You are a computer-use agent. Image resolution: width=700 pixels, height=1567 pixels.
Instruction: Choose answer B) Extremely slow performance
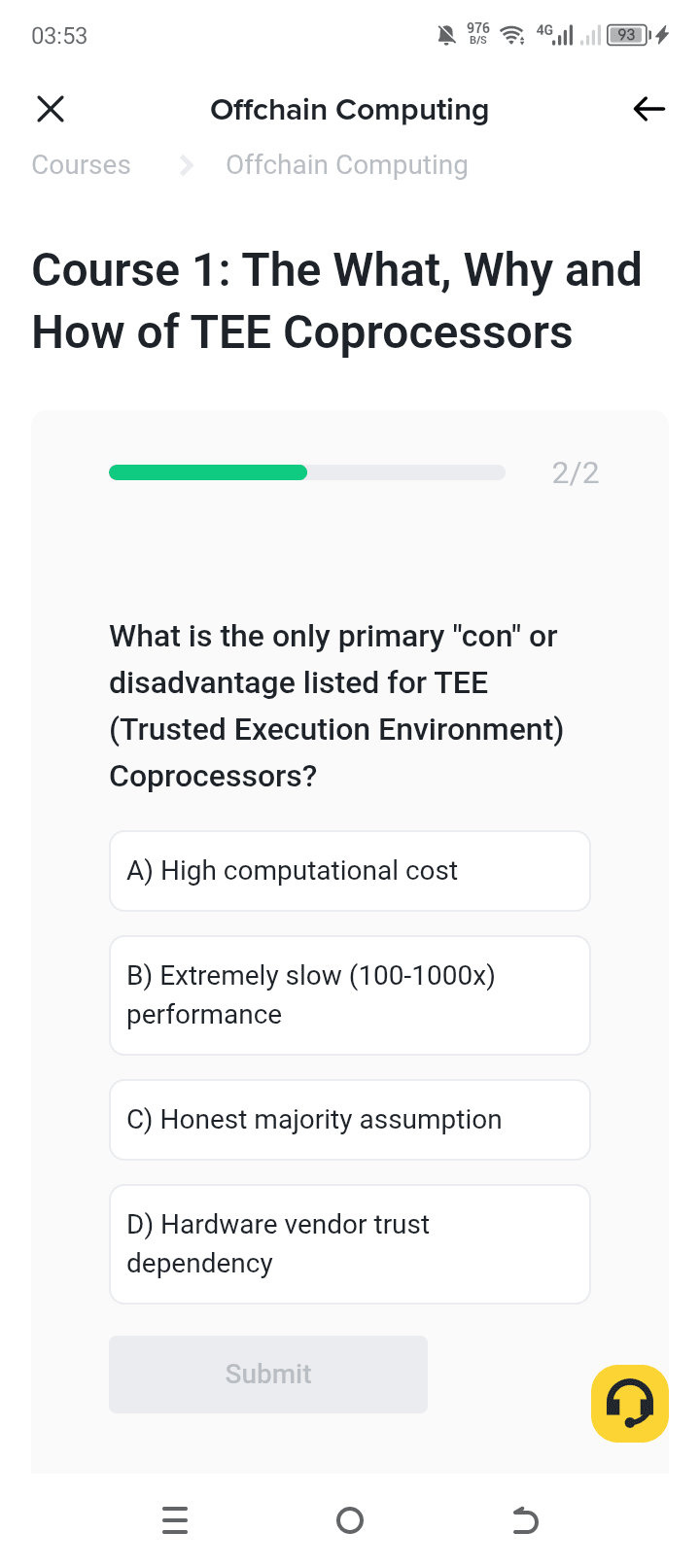[350, 995]
